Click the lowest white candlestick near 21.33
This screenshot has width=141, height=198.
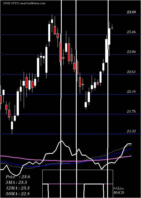[x=12, y=125]
